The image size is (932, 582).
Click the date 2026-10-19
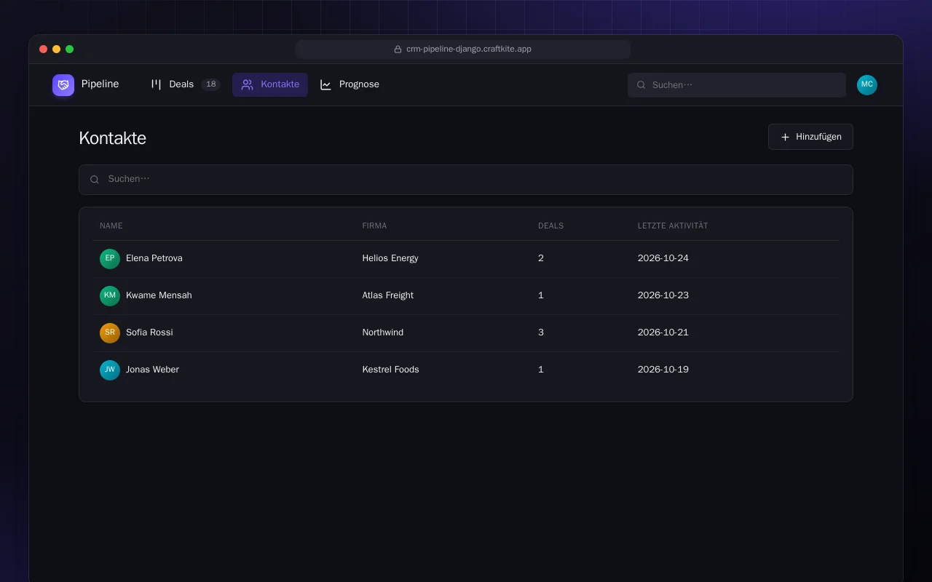click(663, 370)
